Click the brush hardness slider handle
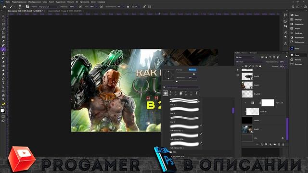Viewport: 308px width, 173px height. point(177,81)
